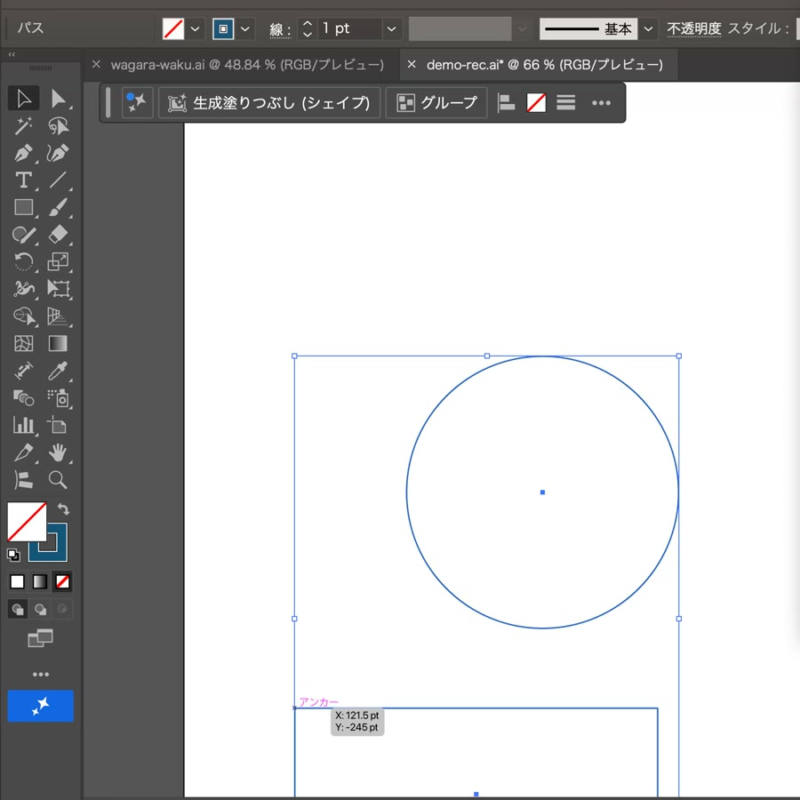This screenshot has width=800, height=800.
Task: Select the Artboard tool
Action: pyautogui.click(x=58, y=425)
